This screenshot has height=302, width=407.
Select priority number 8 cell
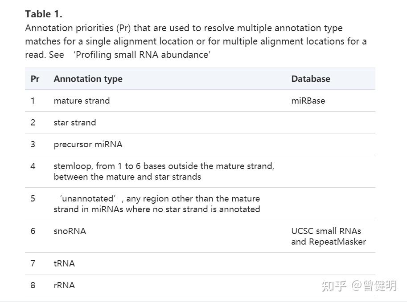tap(33, 285)
